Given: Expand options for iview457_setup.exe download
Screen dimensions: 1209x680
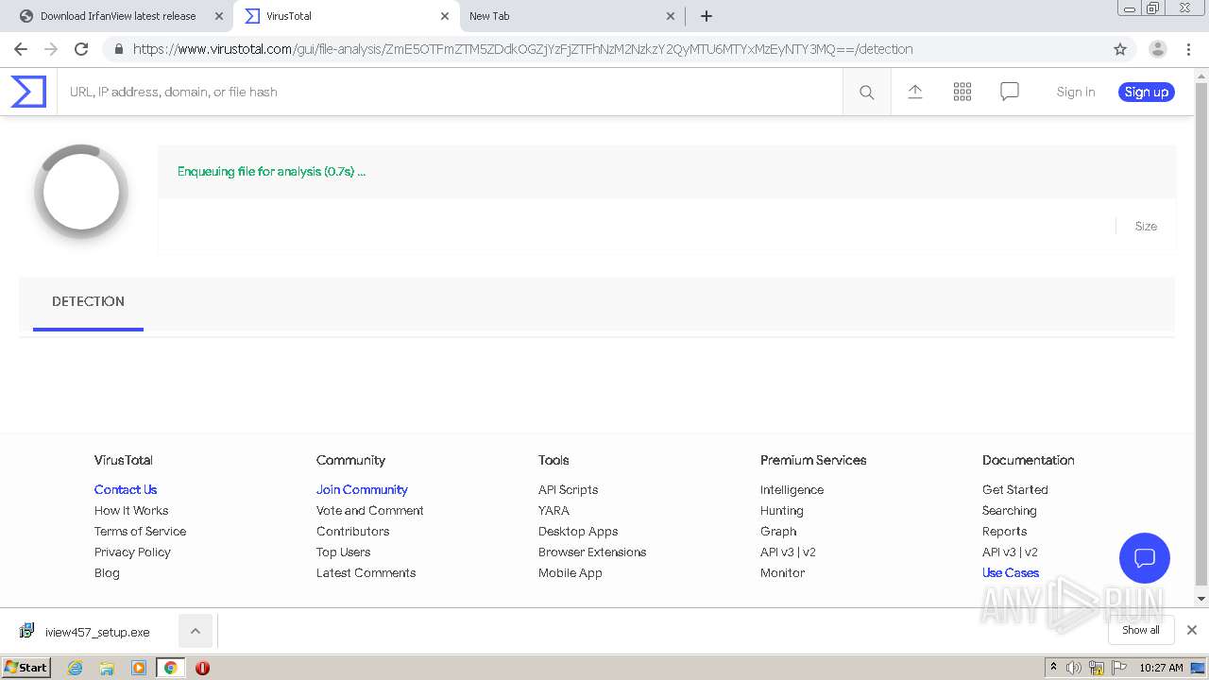Looking at the screenshot, I should [x=195, y=631].
